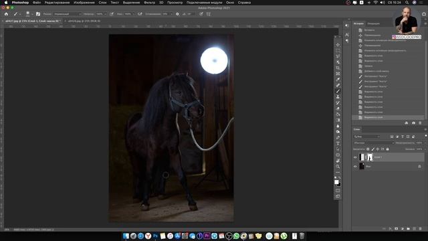Select the last history state row
The image size is (428, 241).
(x=388, y=117)
